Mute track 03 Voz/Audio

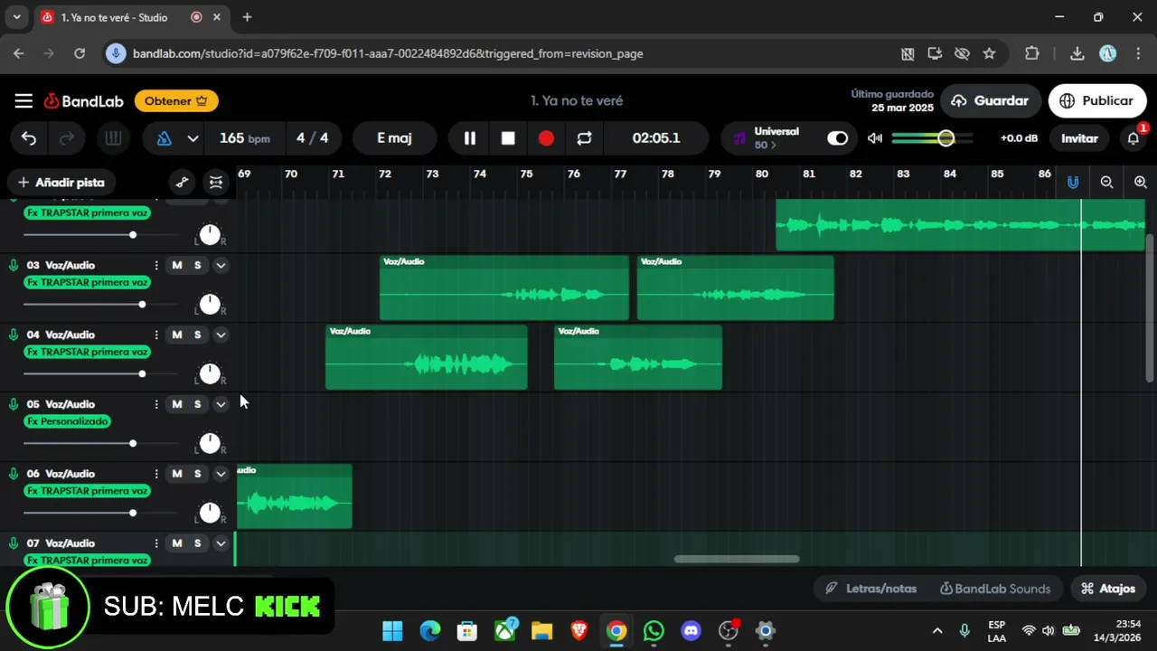[x=177, y=265]
